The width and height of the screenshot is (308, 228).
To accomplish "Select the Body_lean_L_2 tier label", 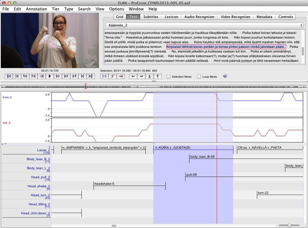I will tap(38, 168).
